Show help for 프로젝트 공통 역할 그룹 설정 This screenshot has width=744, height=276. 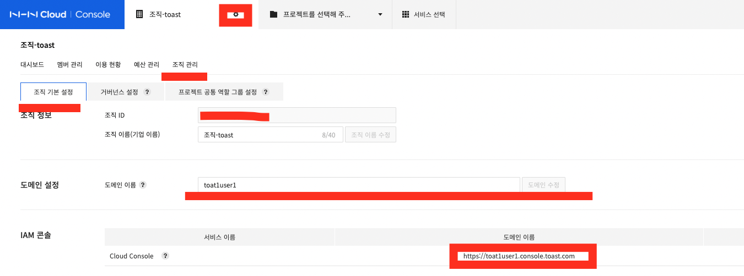pos(266,92)
